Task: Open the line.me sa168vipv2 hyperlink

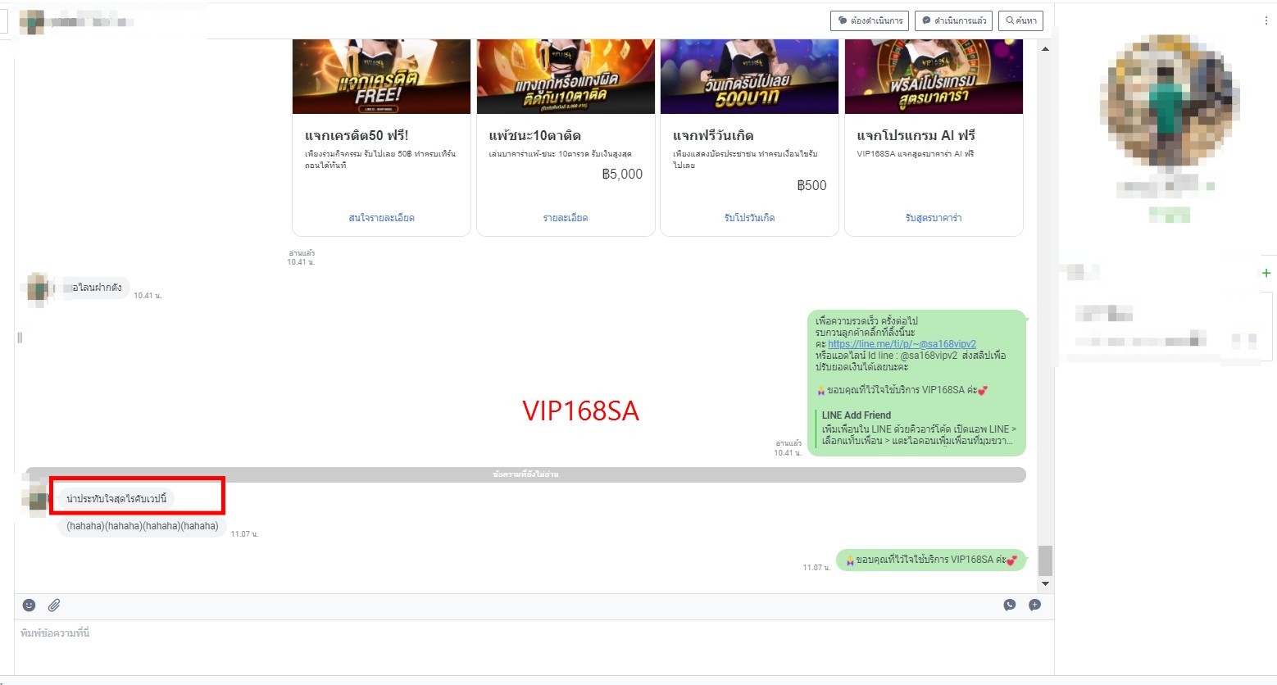Action: click(x=902, y=344)
